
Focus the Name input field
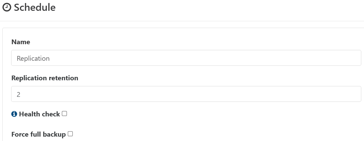click(x=186, y=58)
